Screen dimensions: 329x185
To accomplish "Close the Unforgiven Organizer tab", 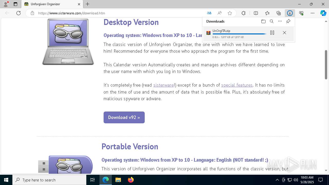I will [x=79, y=4].
